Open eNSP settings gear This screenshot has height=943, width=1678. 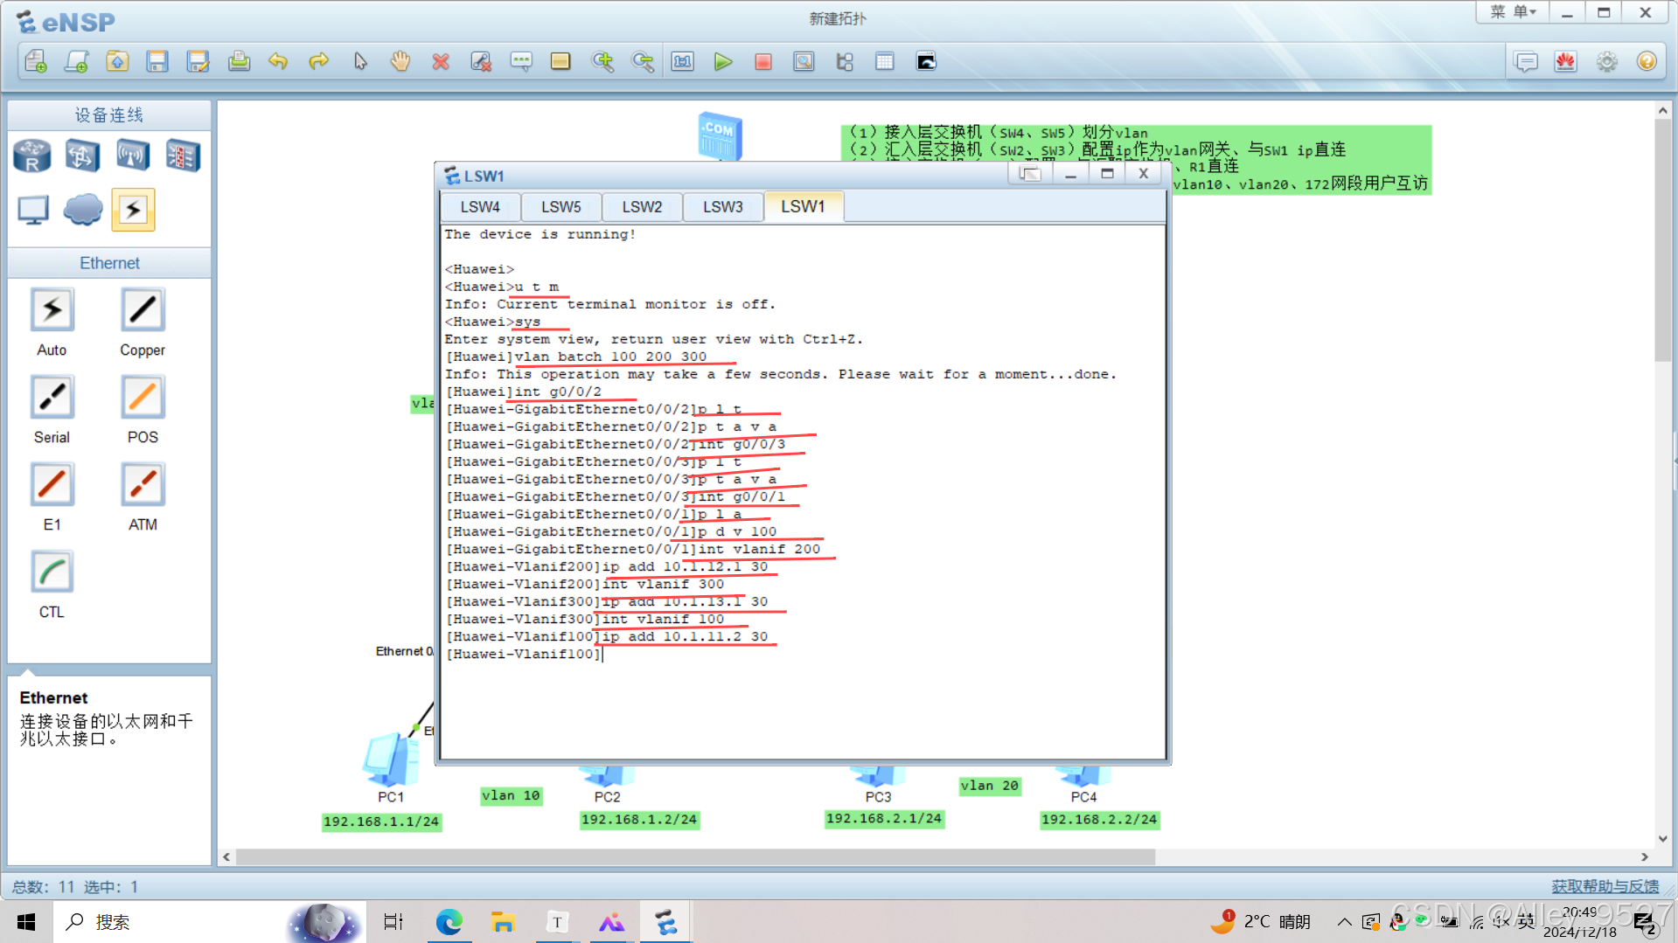pyautogui.click(x=1607, y=61)
